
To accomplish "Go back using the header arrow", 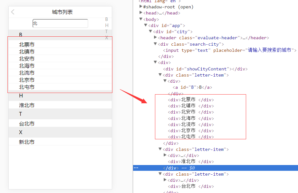I will 13,12.
